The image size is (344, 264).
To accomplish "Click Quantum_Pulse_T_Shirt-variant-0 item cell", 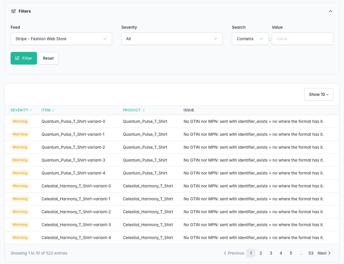I will pos(73,121).
